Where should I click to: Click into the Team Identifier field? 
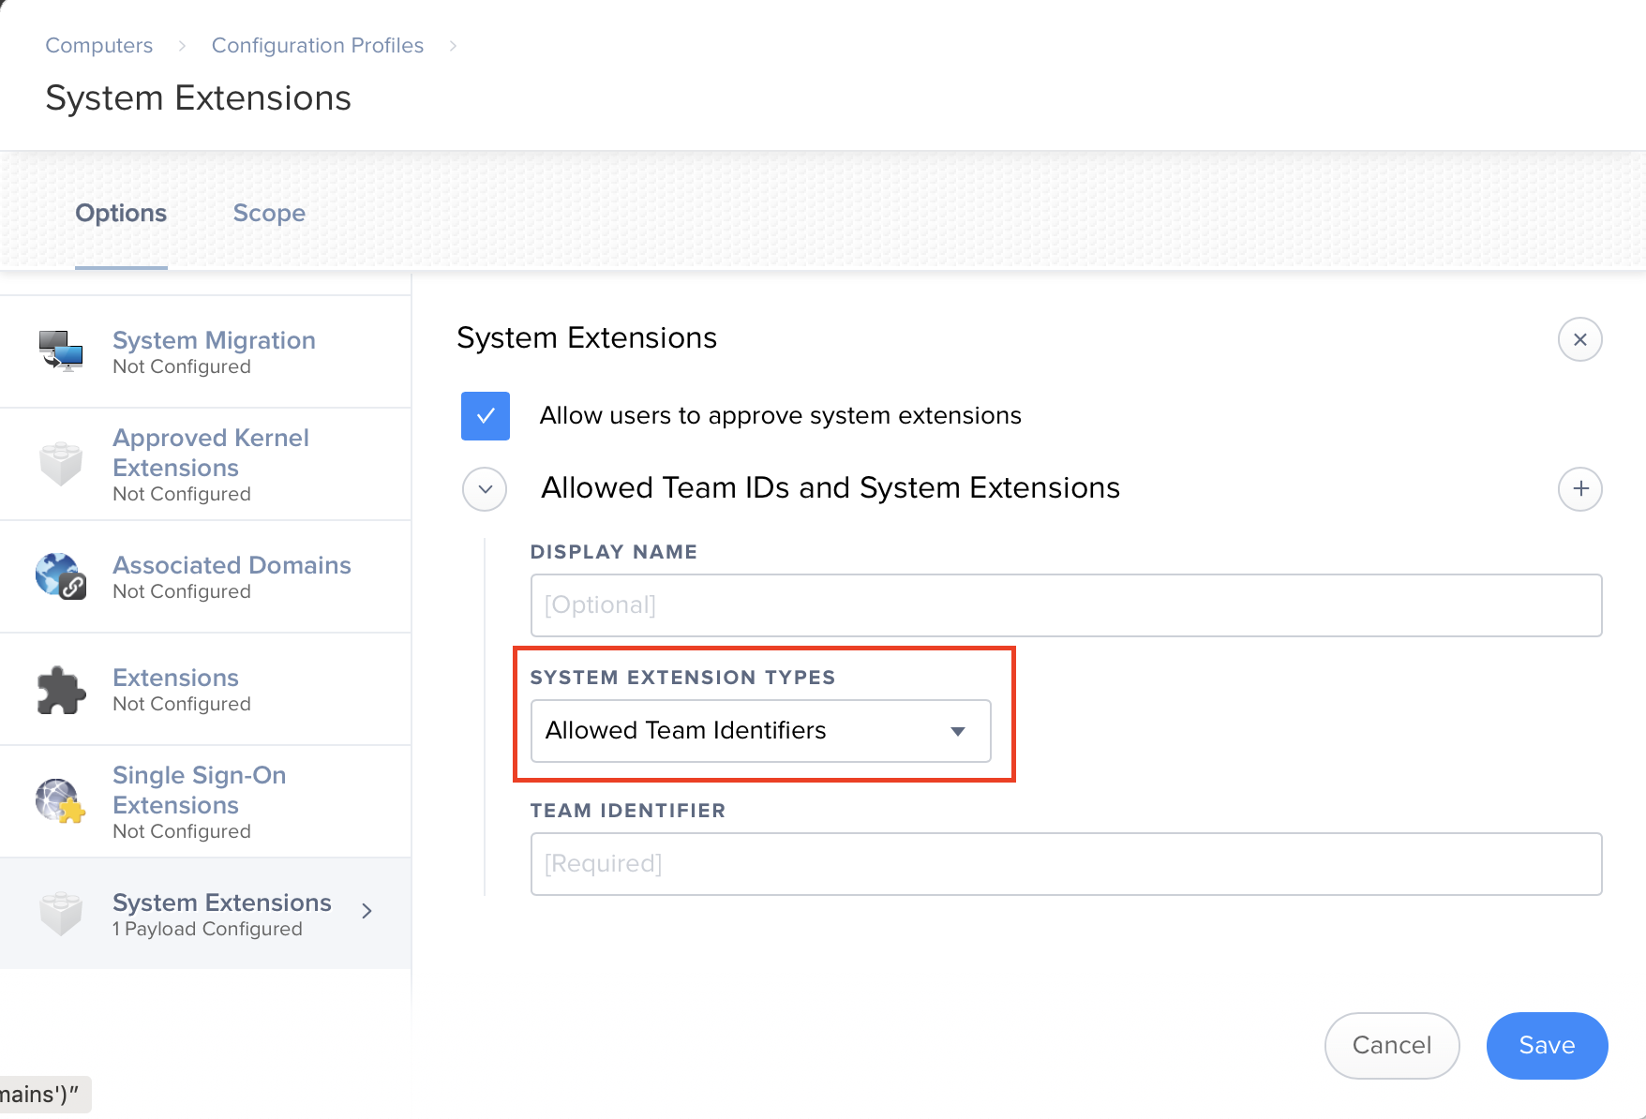pos(1066,864)
